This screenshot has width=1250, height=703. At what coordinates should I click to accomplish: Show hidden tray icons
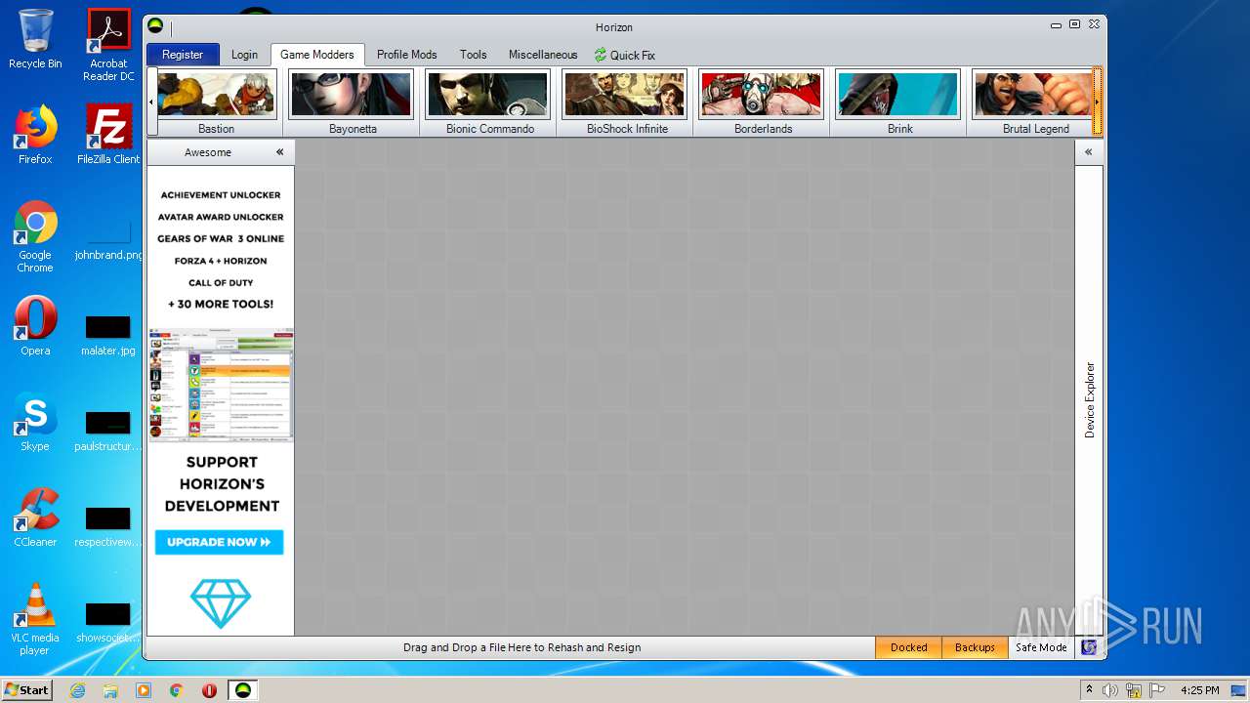coord(1089,690)
